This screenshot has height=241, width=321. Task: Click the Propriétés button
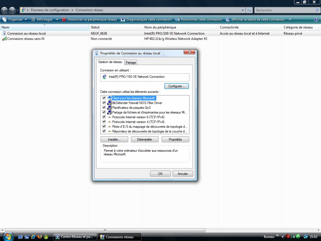(175, 139)
